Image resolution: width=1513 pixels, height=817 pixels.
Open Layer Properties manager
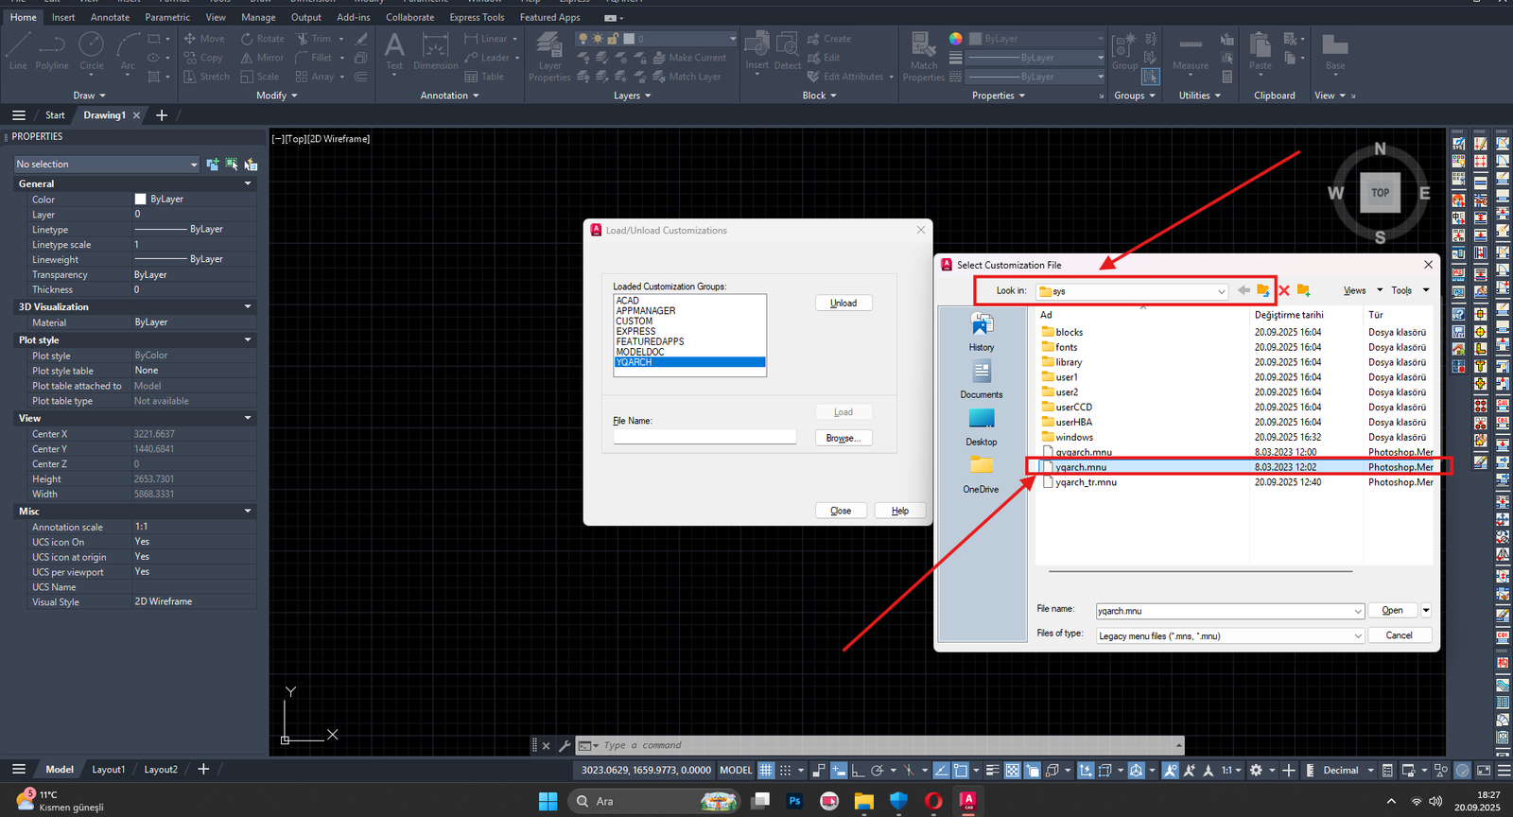[x=549, y=57]
